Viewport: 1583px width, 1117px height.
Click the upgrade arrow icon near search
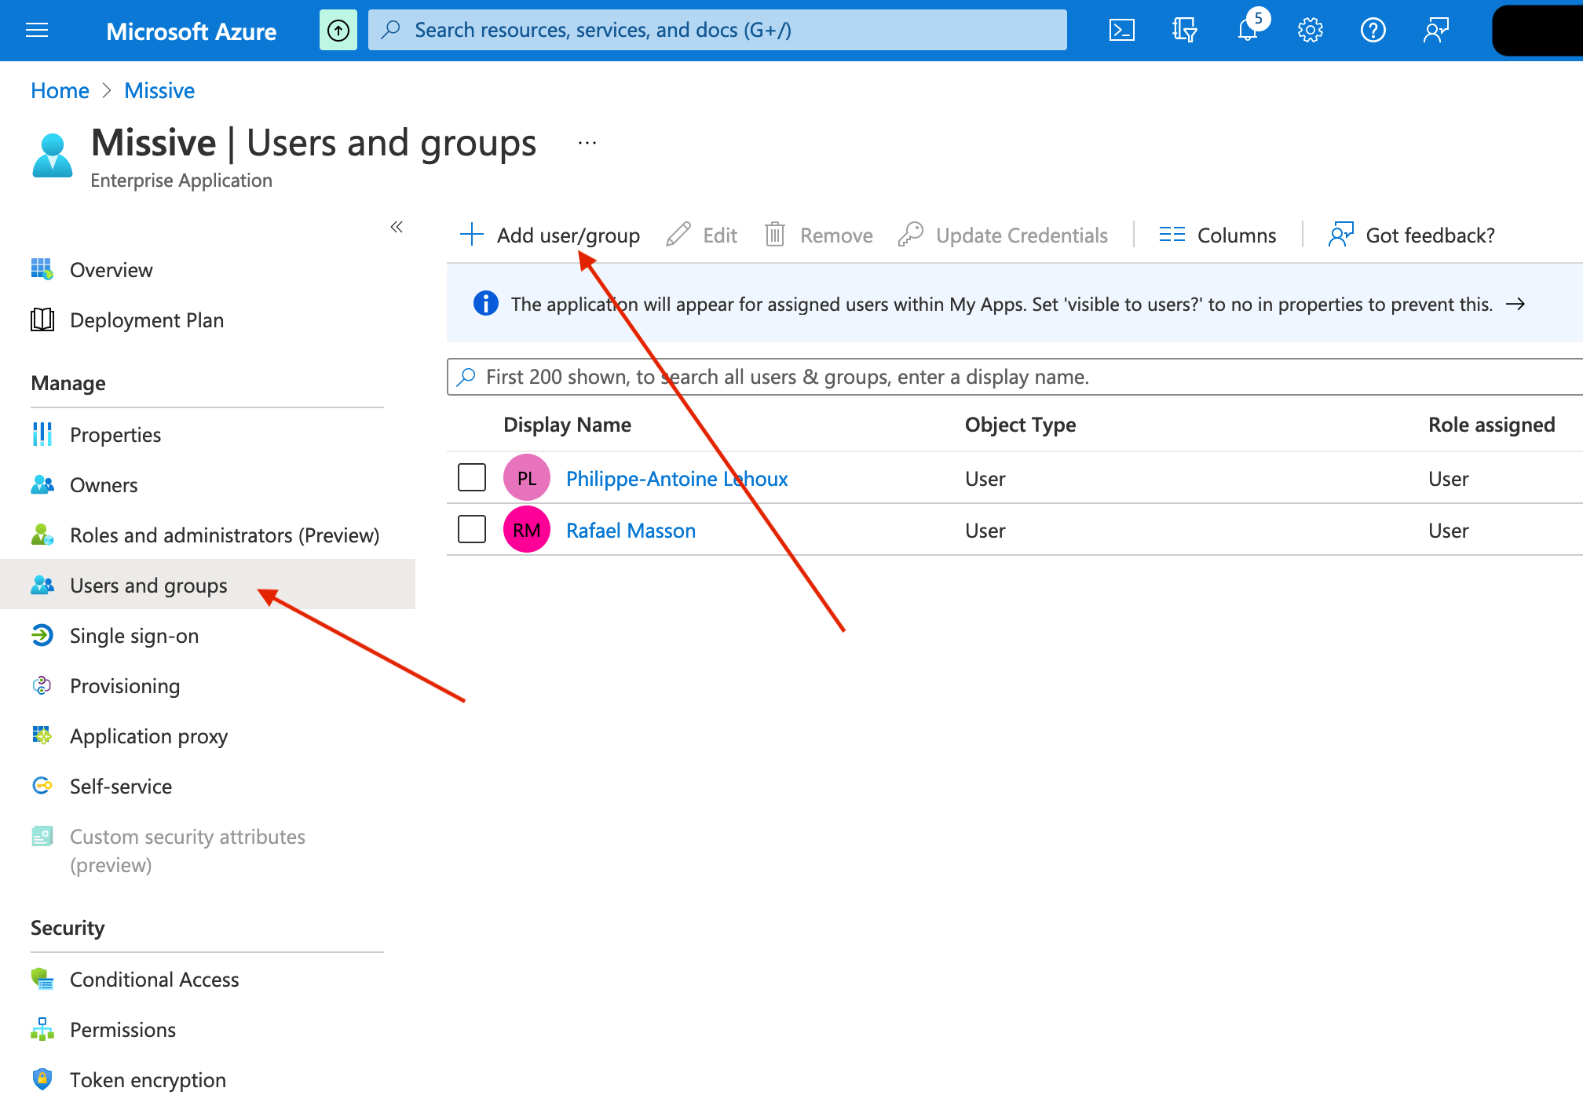(338, 30)
